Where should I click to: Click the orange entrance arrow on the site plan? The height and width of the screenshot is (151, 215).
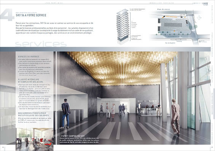(x=174, y=31)
